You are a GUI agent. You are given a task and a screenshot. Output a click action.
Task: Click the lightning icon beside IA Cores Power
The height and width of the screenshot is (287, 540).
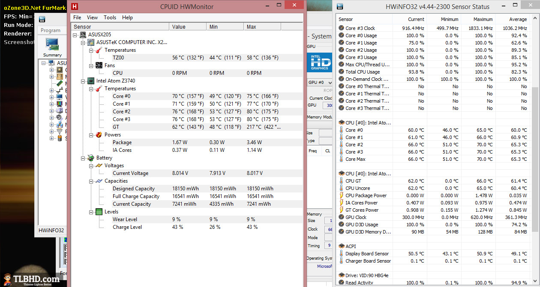pos(341,203)
